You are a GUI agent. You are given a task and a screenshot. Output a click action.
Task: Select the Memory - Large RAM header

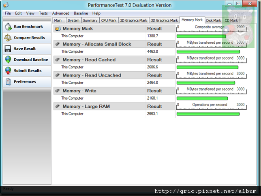[114, 106]
